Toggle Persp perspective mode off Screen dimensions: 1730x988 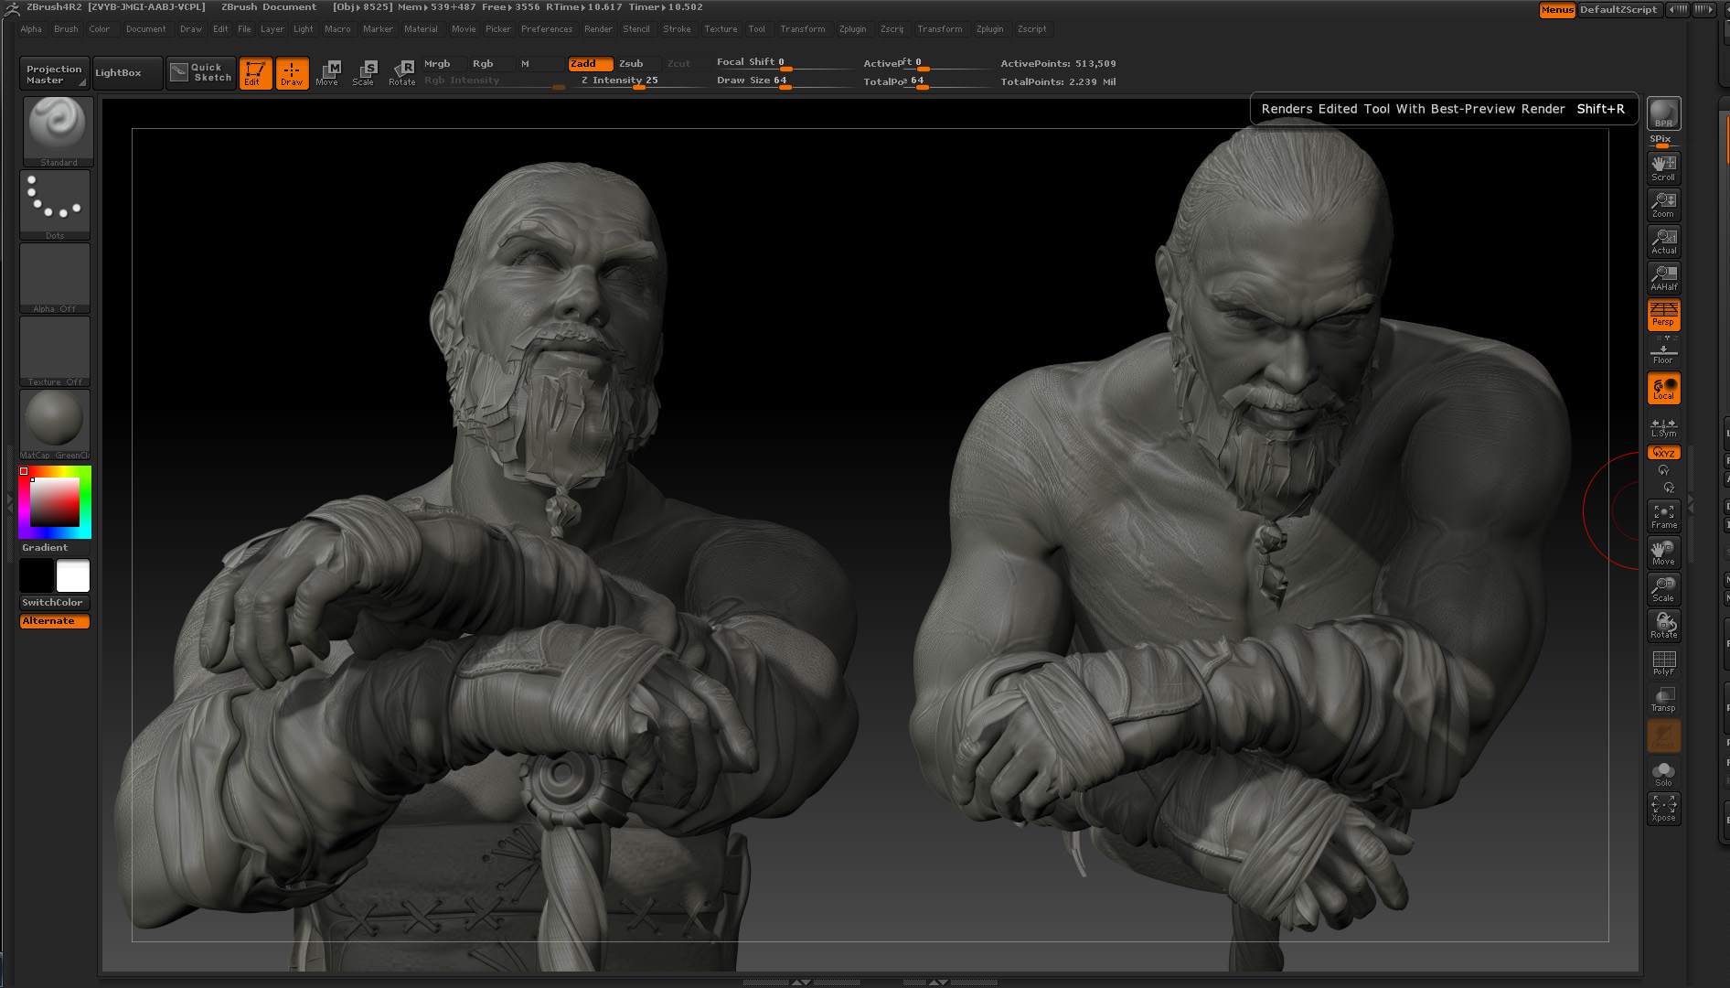1663,315
